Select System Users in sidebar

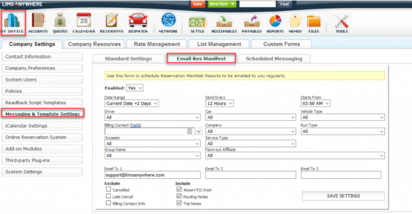(x=42, y=79)
